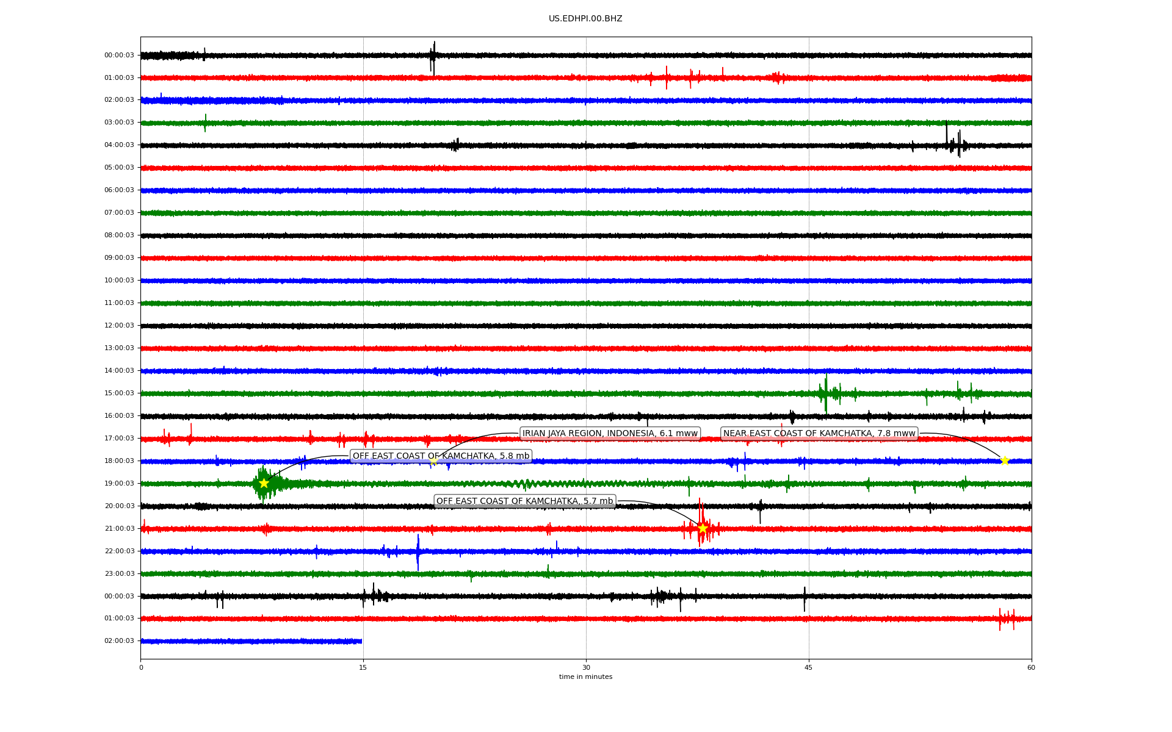
Task: Click the yellow star at the end of the 18:00:03 trace
Action: pos(1005,461)
